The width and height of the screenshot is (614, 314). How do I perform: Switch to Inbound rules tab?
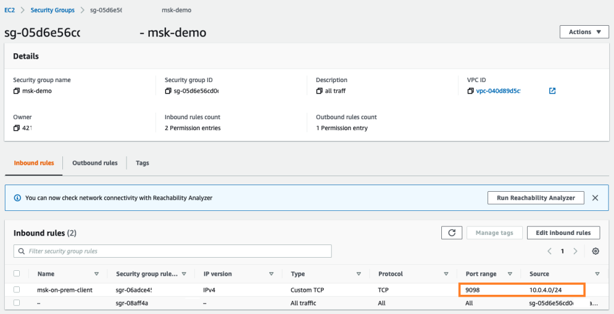[x=34, y=163]
